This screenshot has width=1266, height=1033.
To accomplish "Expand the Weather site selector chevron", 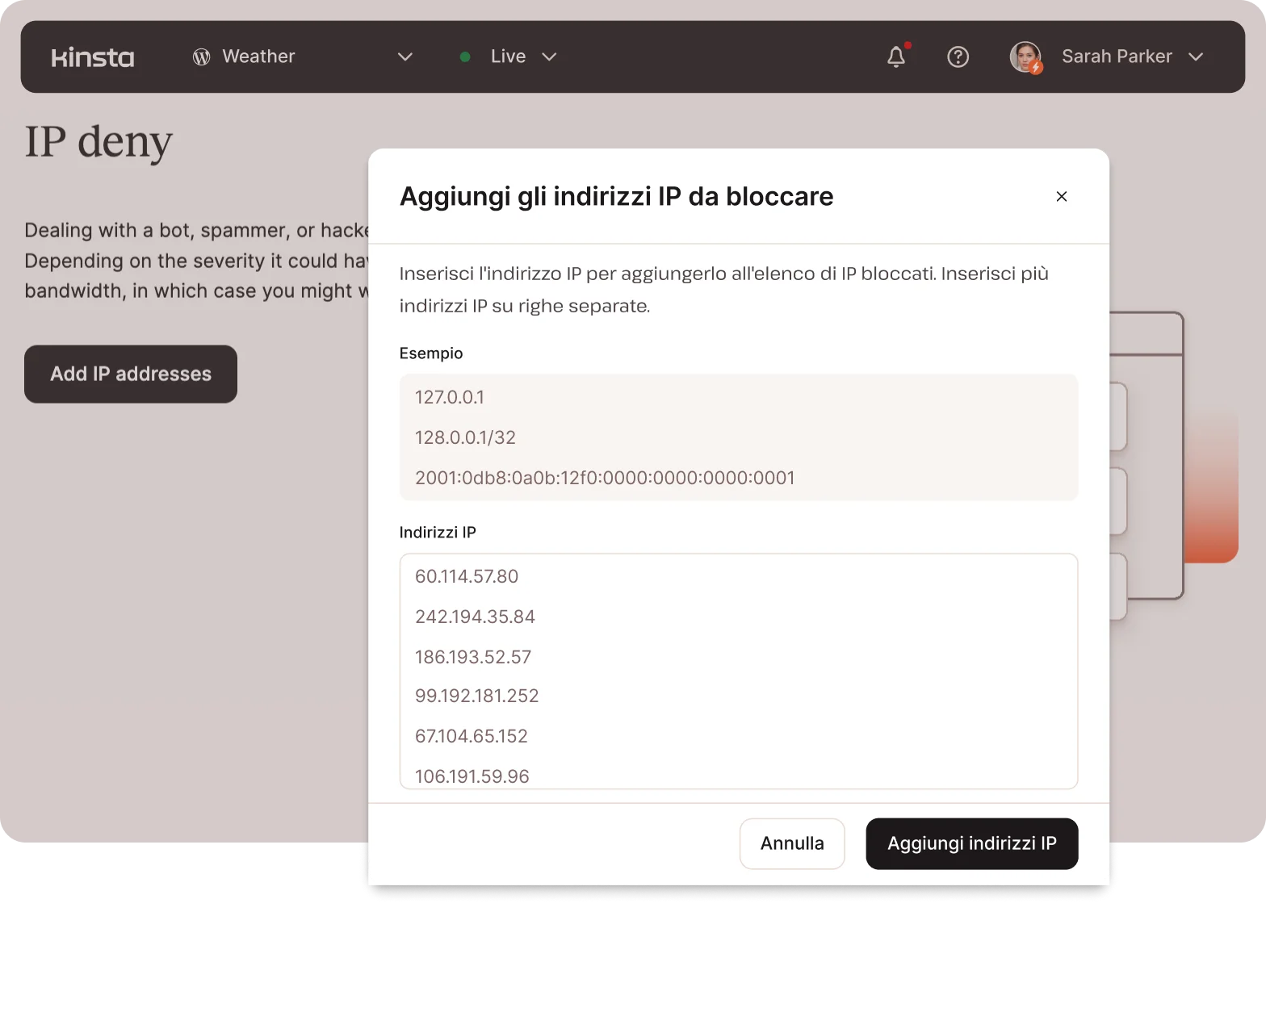I will (405, 56).
